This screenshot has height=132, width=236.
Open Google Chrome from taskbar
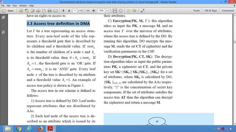tap(19, 129)
